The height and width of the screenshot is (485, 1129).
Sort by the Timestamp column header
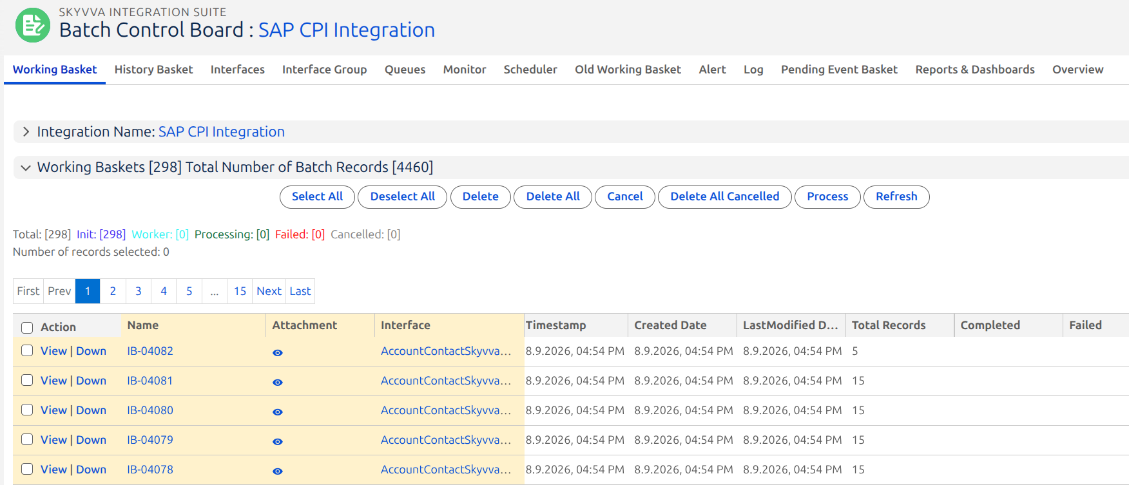pyautogui.click(x=555, y=325)
